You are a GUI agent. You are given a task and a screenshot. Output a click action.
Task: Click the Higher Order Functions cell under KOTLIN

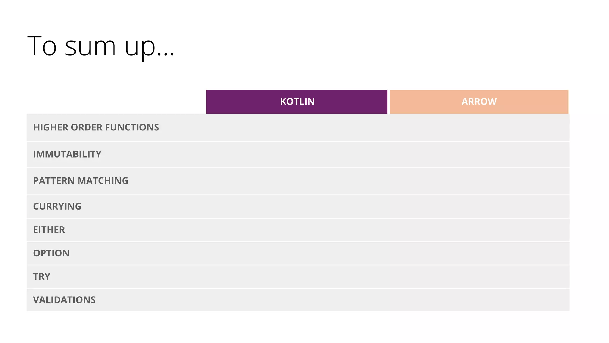(297, 127)
